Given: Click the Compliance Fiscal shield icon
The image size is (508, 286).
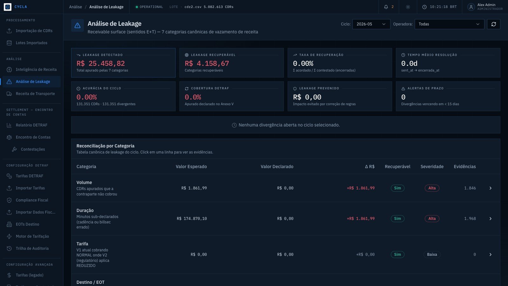Looking at the screenshot, I should [x=9, y=200].
